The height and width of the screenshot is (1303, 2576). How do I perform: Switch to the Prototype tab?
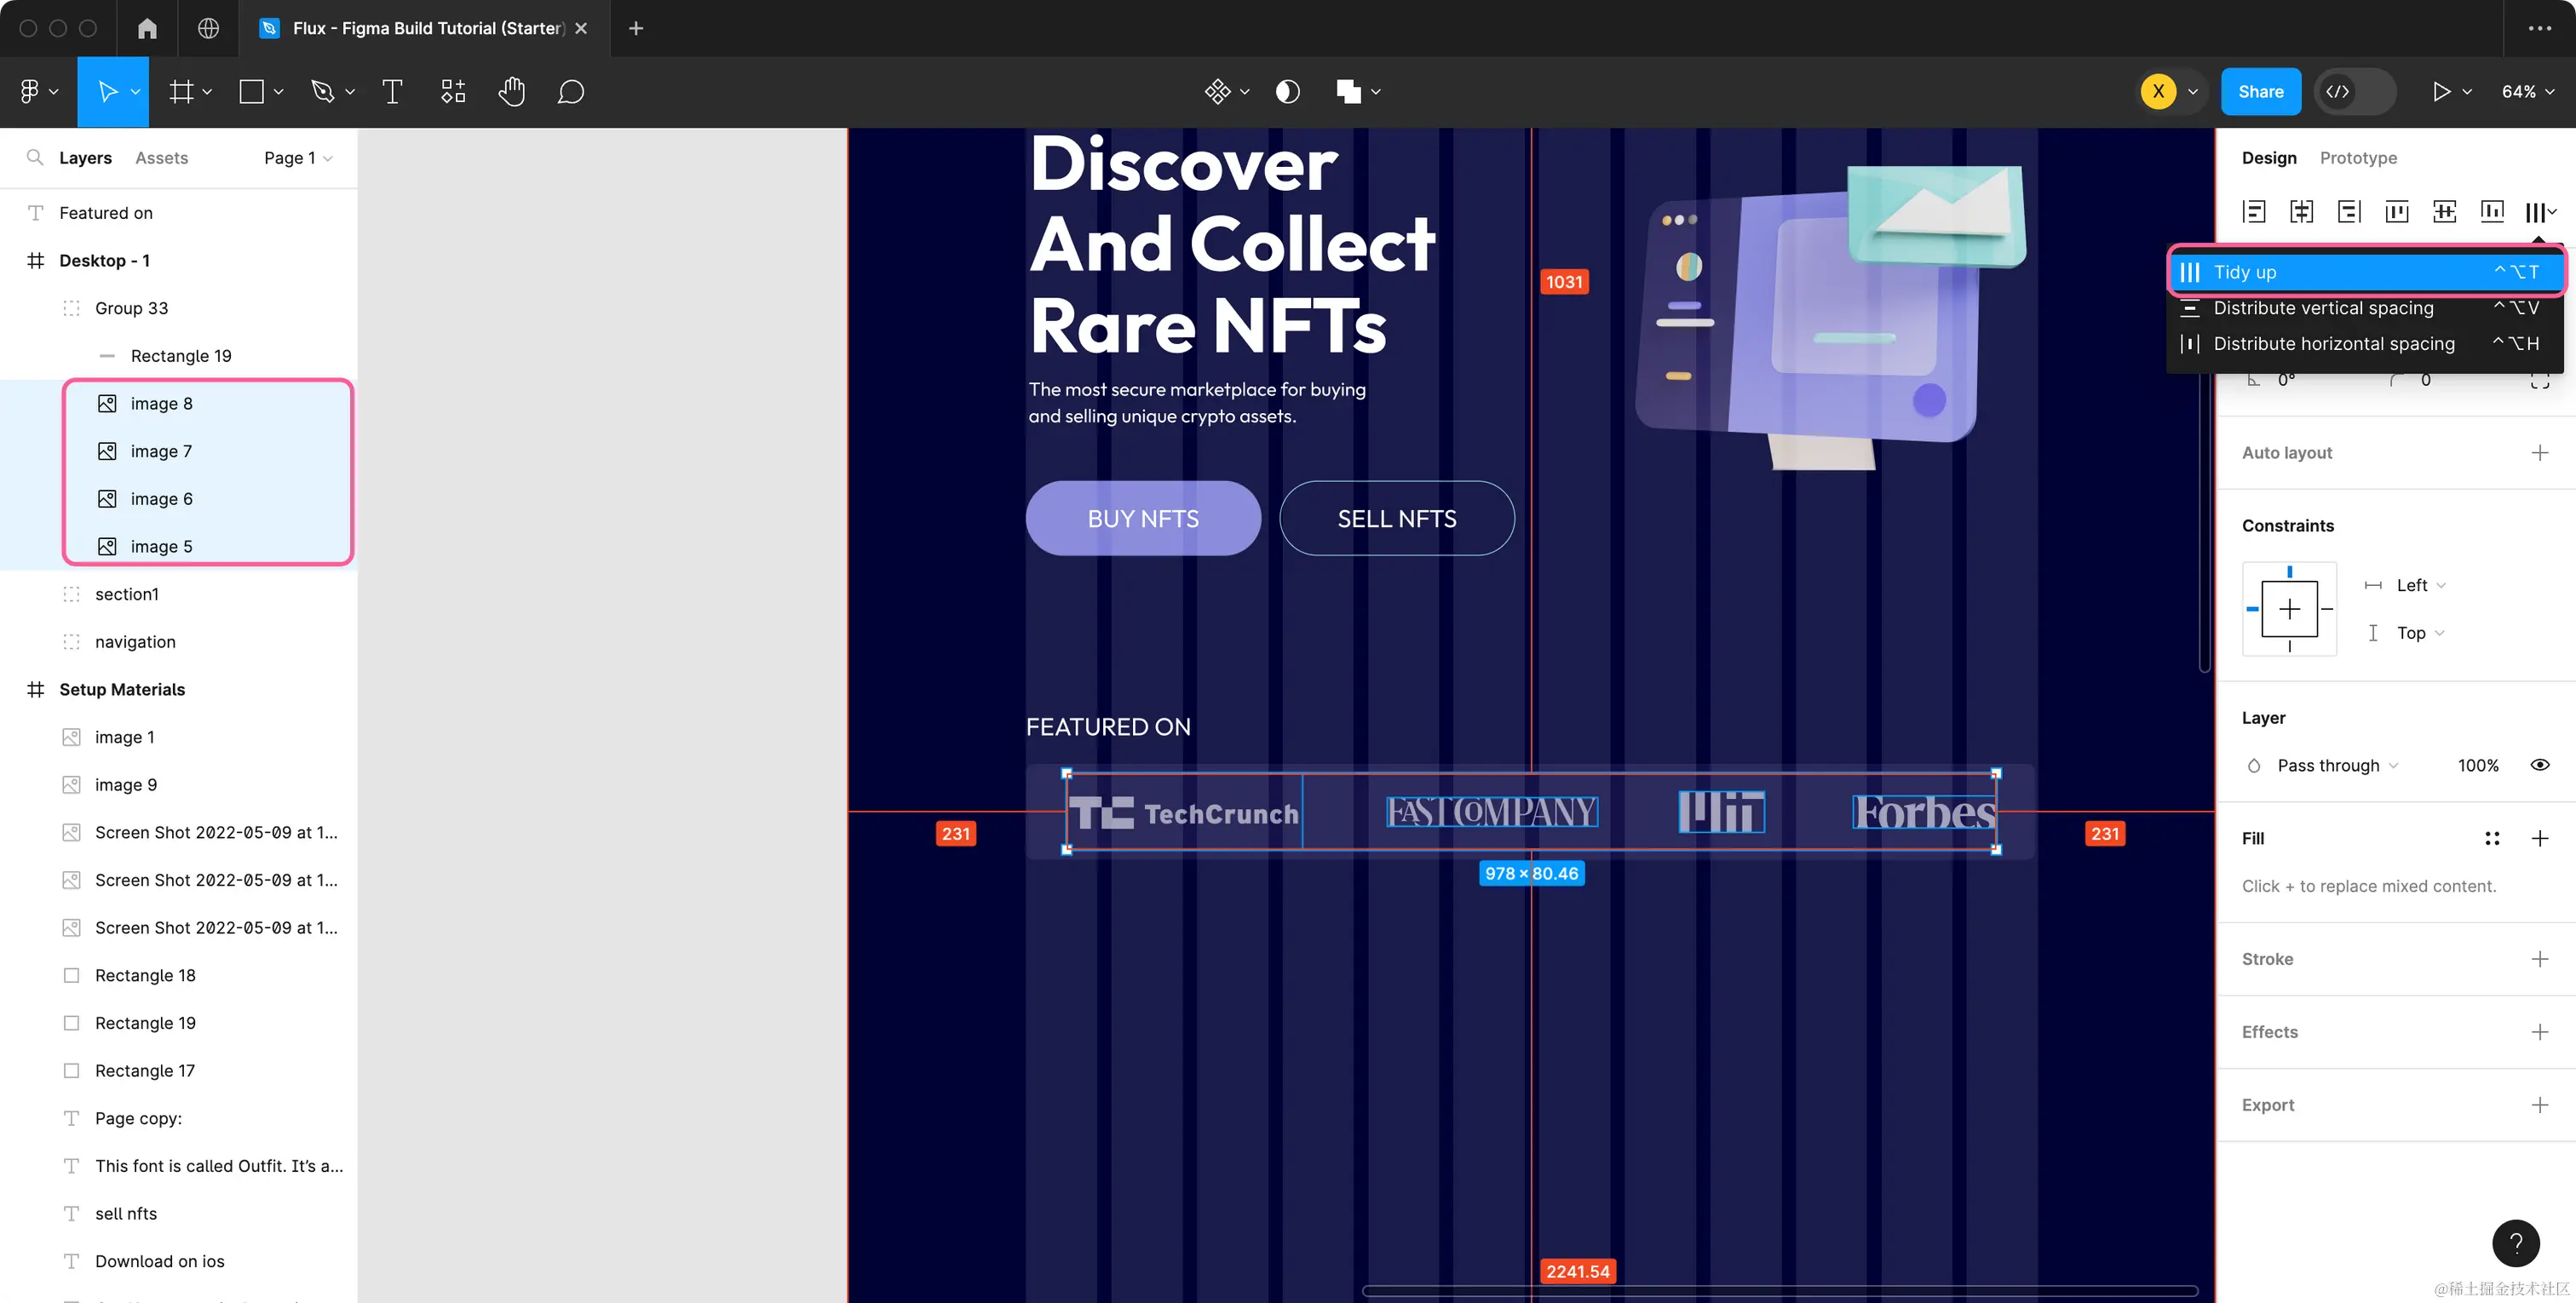pos(2357,157)
